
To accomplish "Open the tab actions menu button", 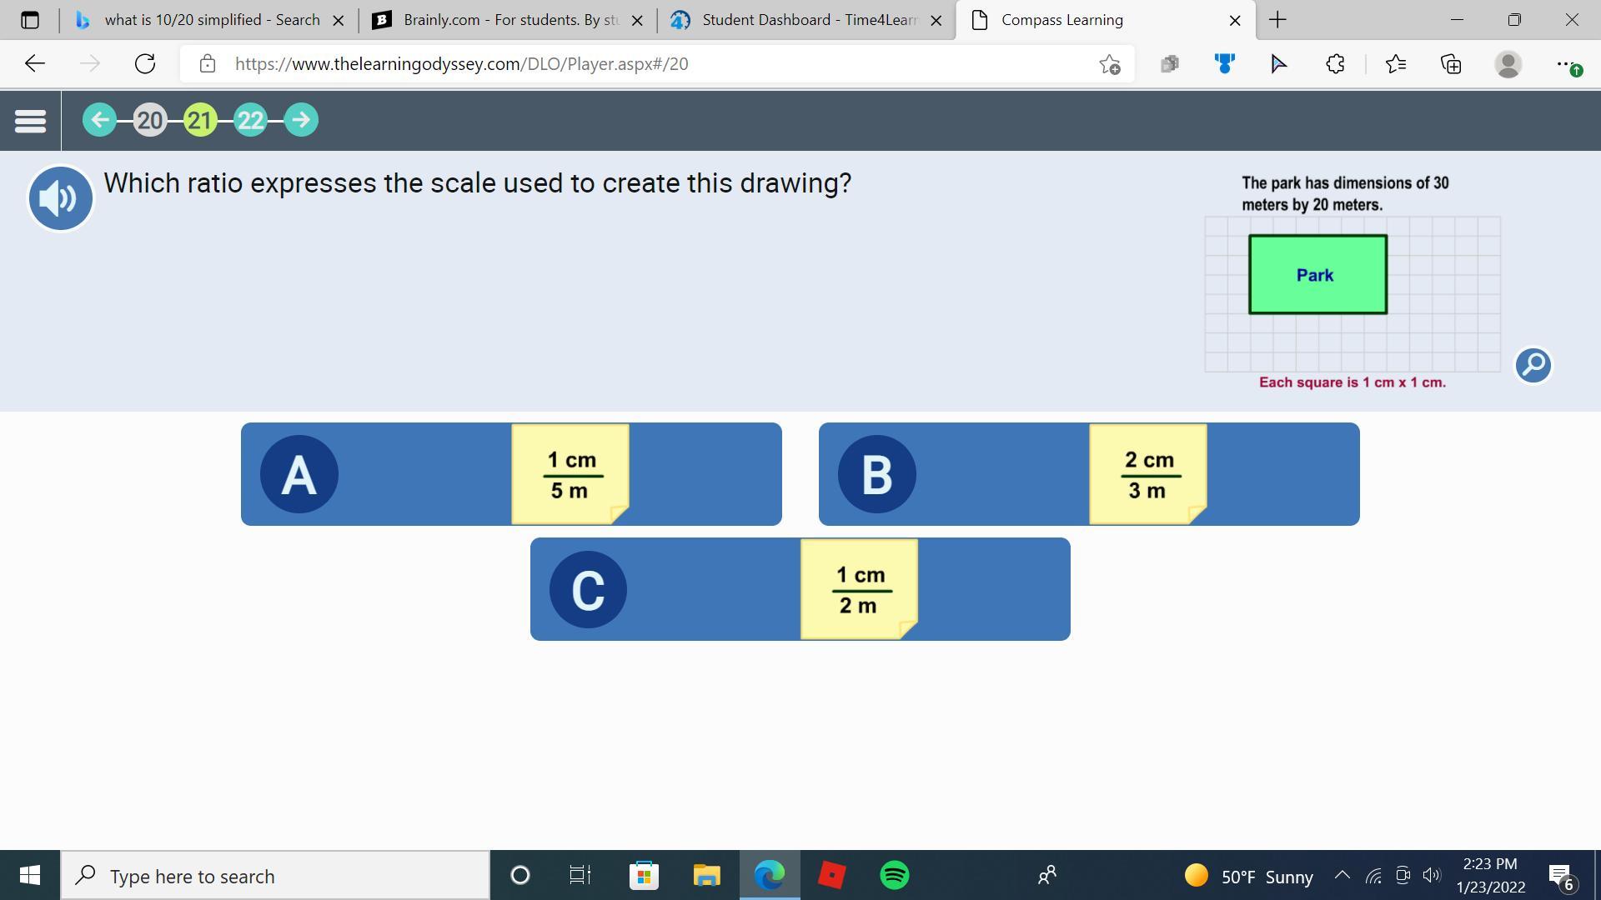I will point(29,20).
